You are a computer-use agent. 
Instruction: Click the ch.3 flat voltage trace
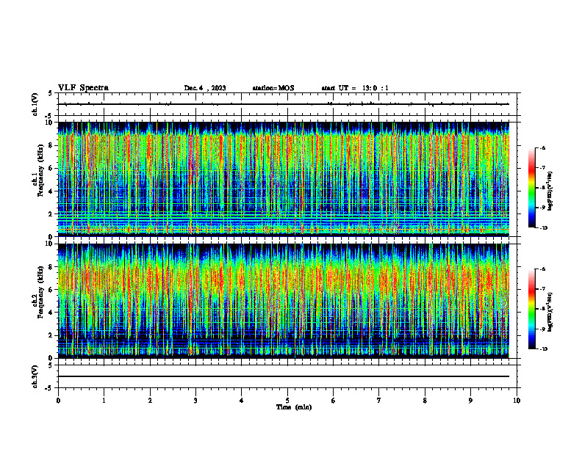coord(284,376)
